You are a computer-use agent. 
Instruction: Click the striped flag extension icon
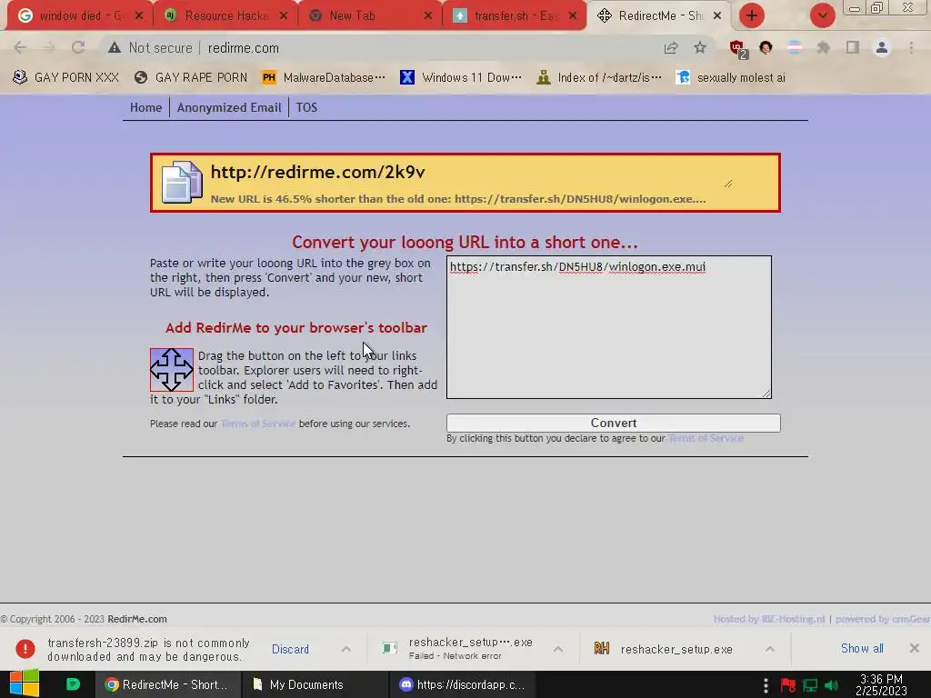pos(795,47)
